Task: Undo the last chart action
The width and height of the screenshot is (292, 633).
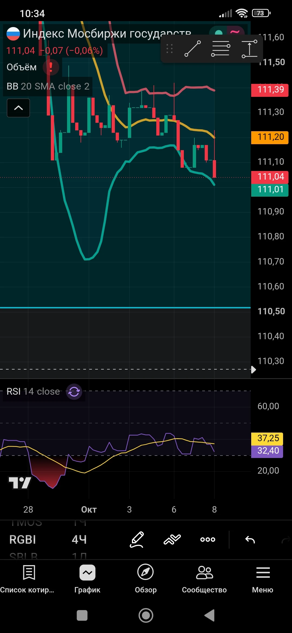Action: tap(250, 539)
